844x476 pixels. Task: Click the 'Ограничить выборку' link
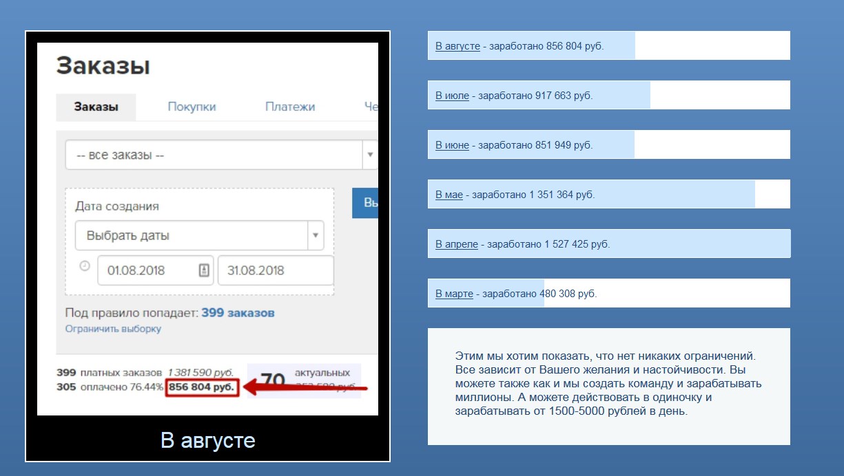pyautogui.click(x=112, y=329)
